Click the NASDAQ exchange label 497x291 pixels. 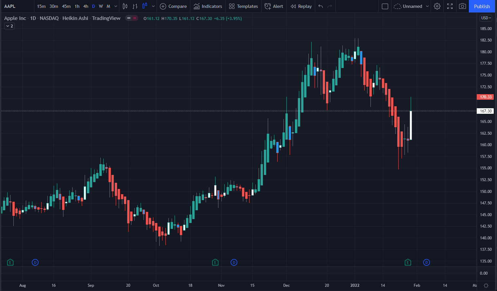[x=49, y=18]
